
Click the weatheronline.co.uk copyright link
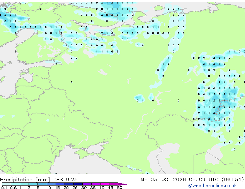(213, 186)
